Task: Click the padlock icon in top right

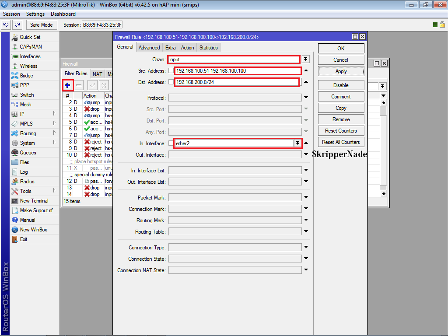Action: pos(442,24)
